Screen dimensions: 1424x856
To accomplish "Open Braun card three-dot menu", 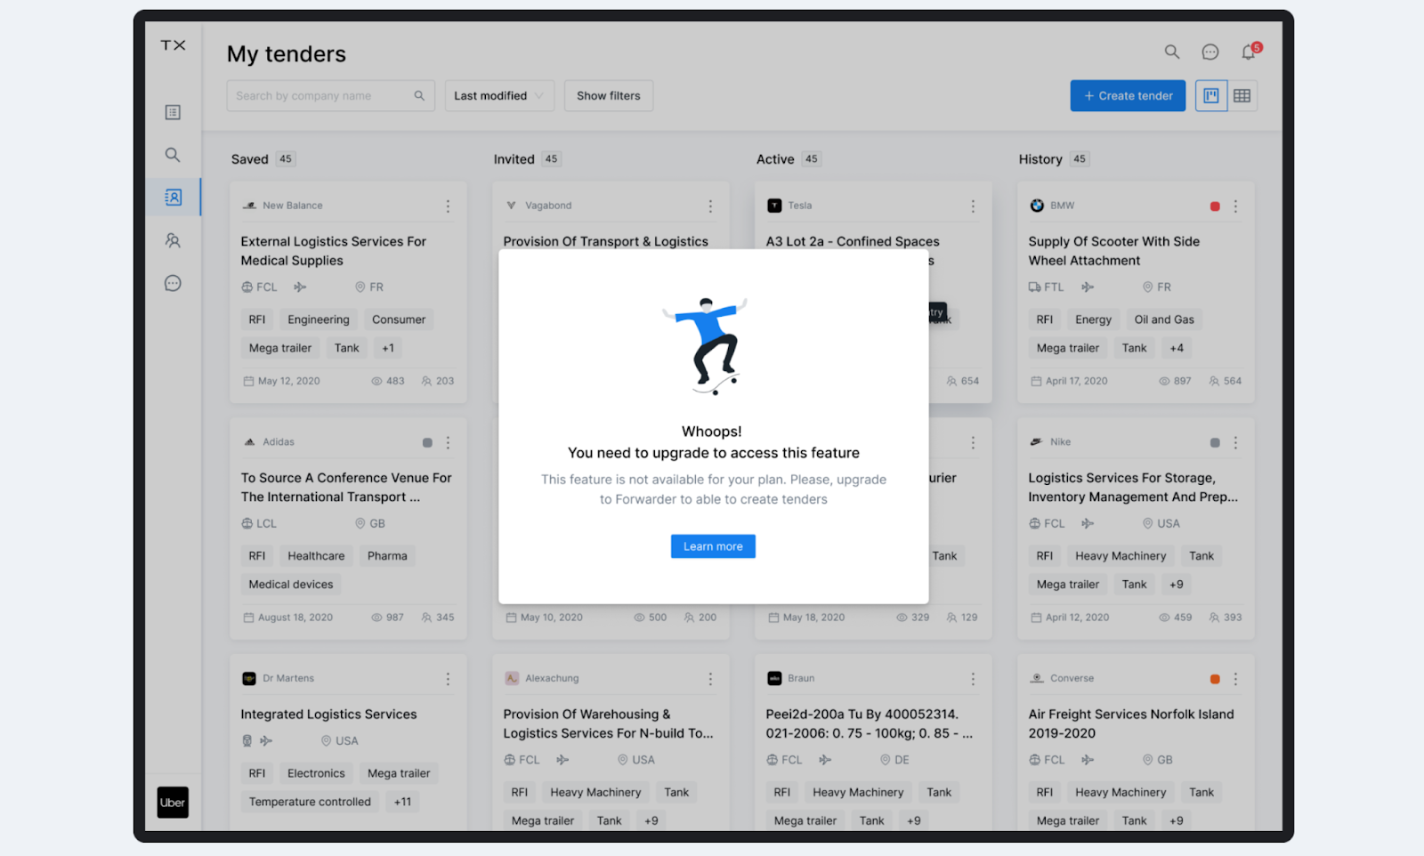I will click(973, 679).
